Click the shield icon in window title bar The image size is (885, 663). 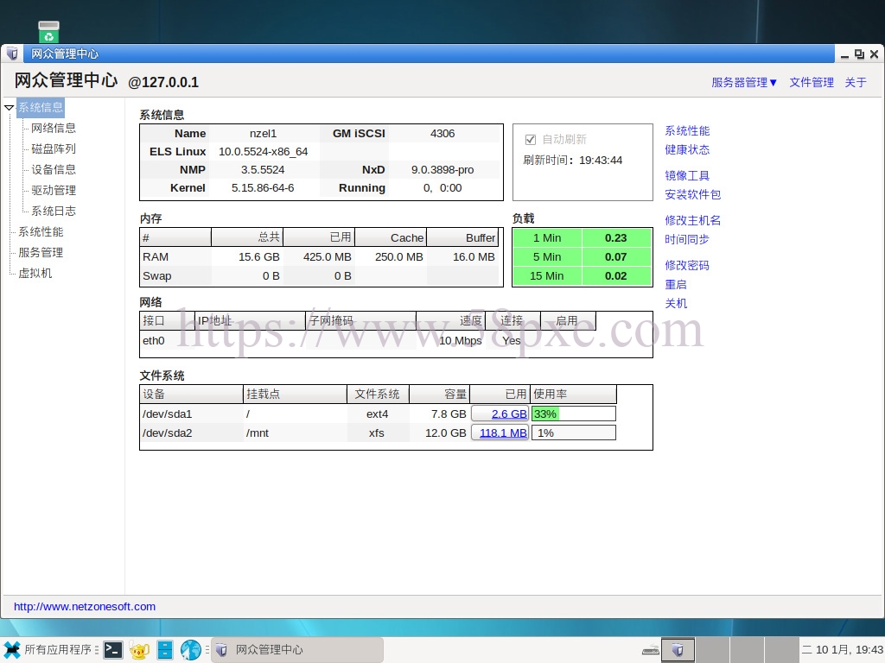click(12, 54)
